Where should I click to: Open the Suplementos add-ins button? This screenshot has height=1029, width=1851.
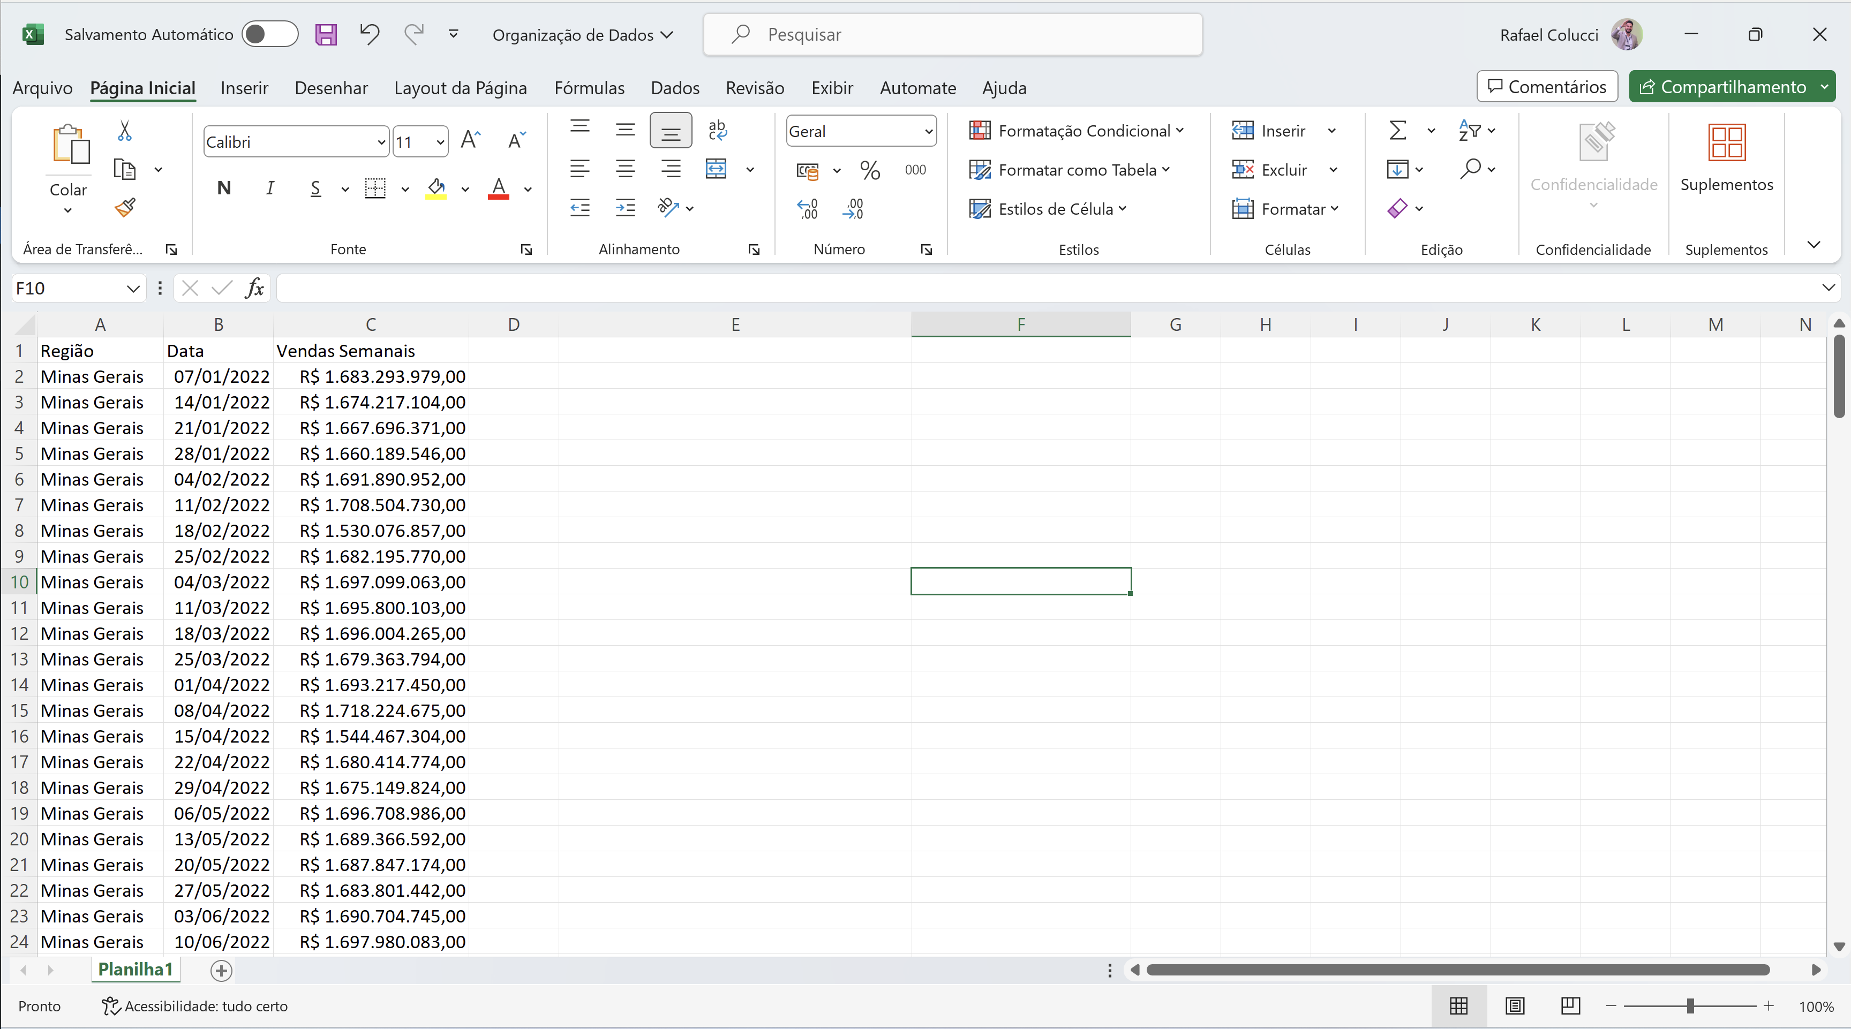coord(1726,158)
